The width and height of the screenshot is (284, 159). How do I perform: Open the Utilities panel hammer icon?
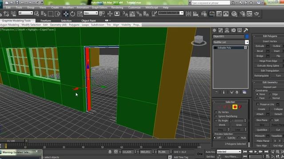pyautogui.click(x=246, y=30)
